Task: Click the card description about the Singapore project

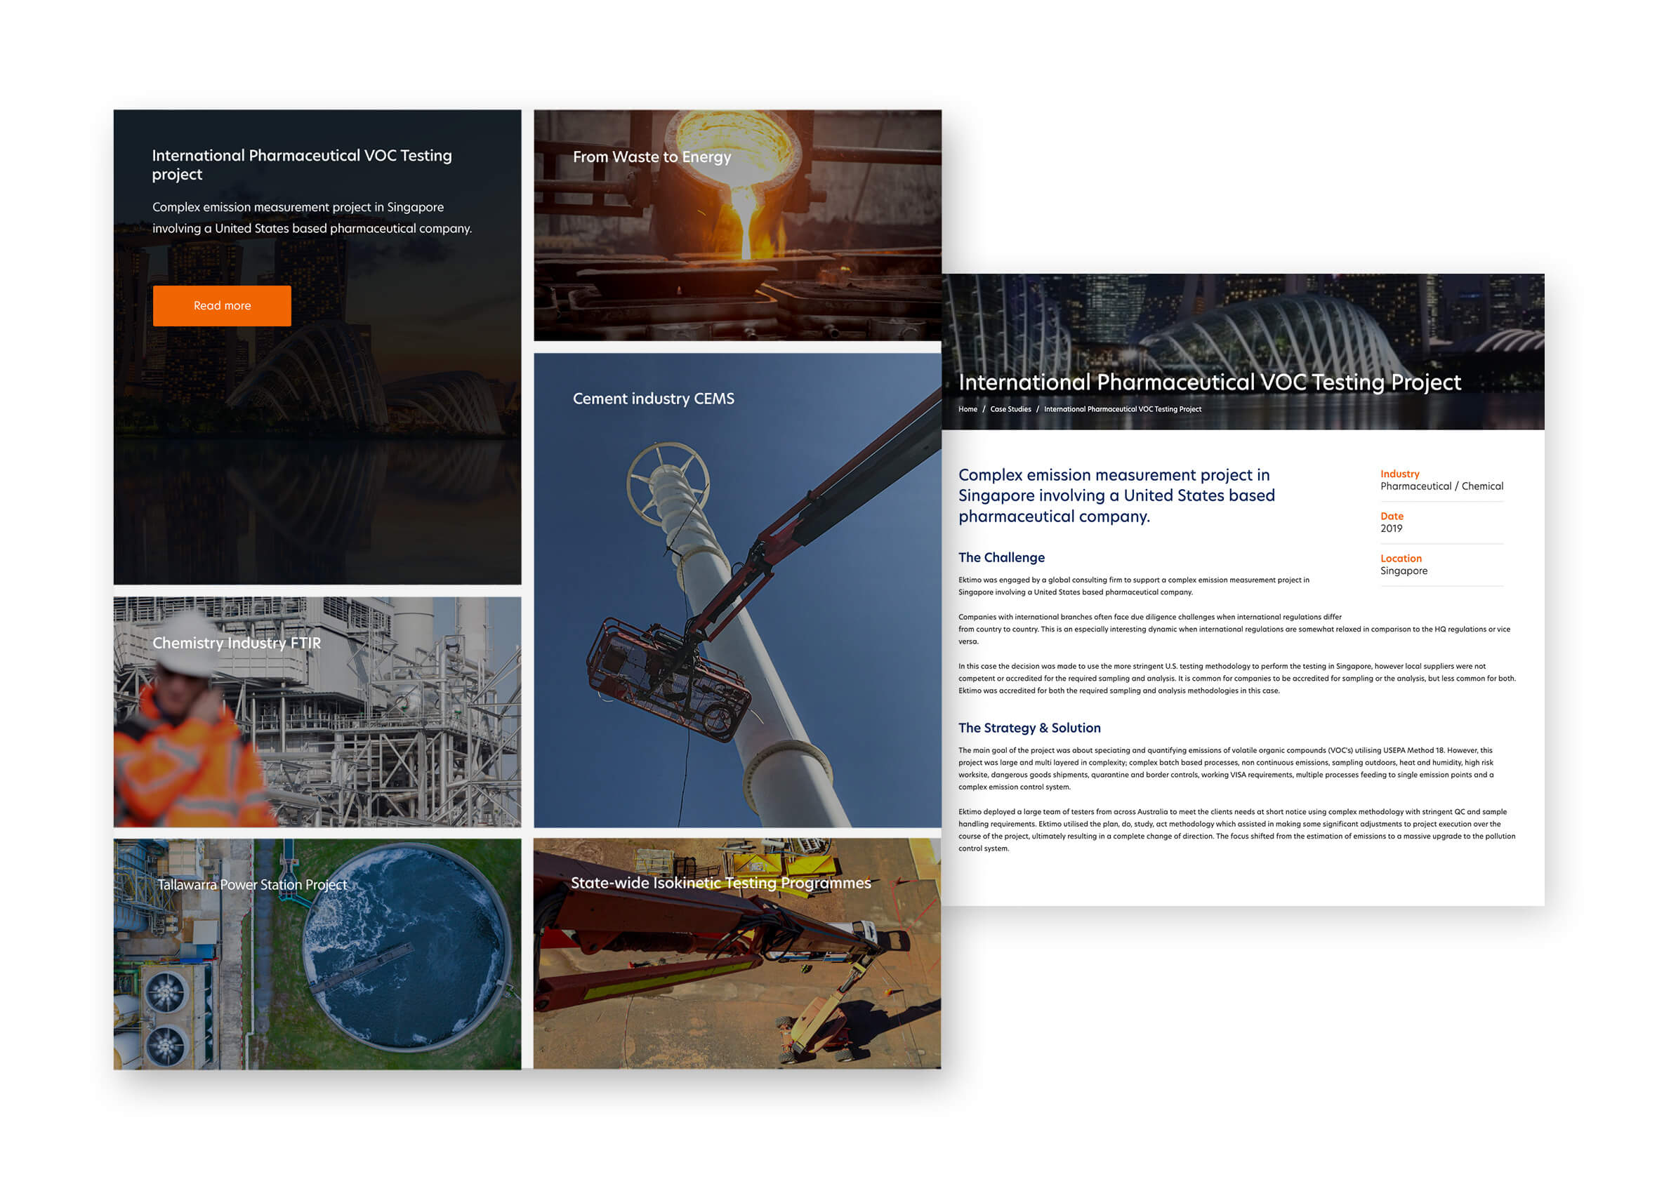Action: [312, 218]
